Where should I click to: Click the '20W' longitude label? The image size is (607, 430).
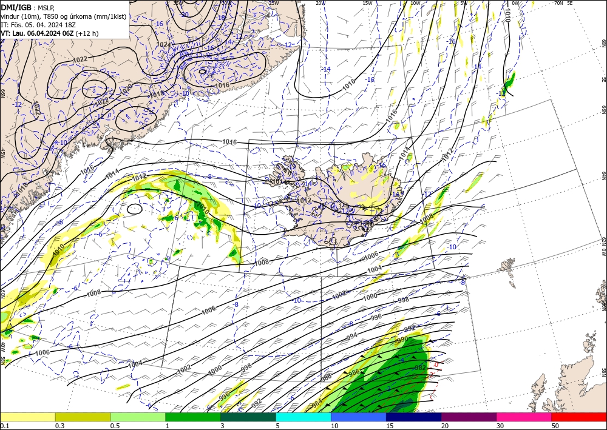pyautogui.click(x=320, y=3)
